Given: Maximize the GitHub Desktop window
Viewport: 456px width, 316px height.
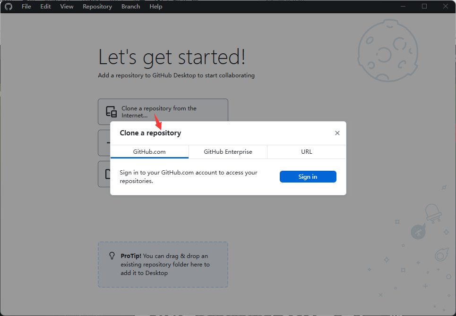Looking at the screenshot, I should [424, 7].
